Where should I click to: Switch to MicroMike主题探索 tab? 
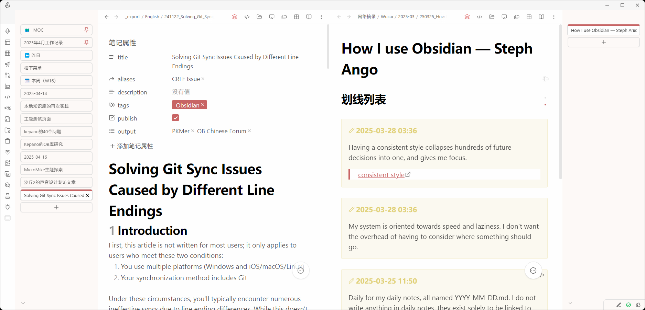(56, 170)
